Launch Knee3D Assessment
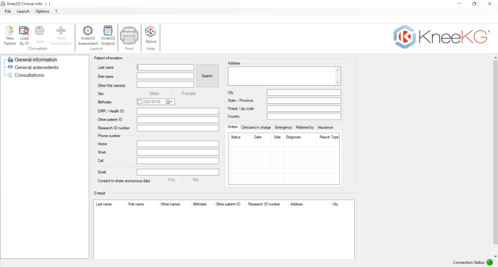The image size is (498, 267). pyautogui.click(x=88, y=35)
